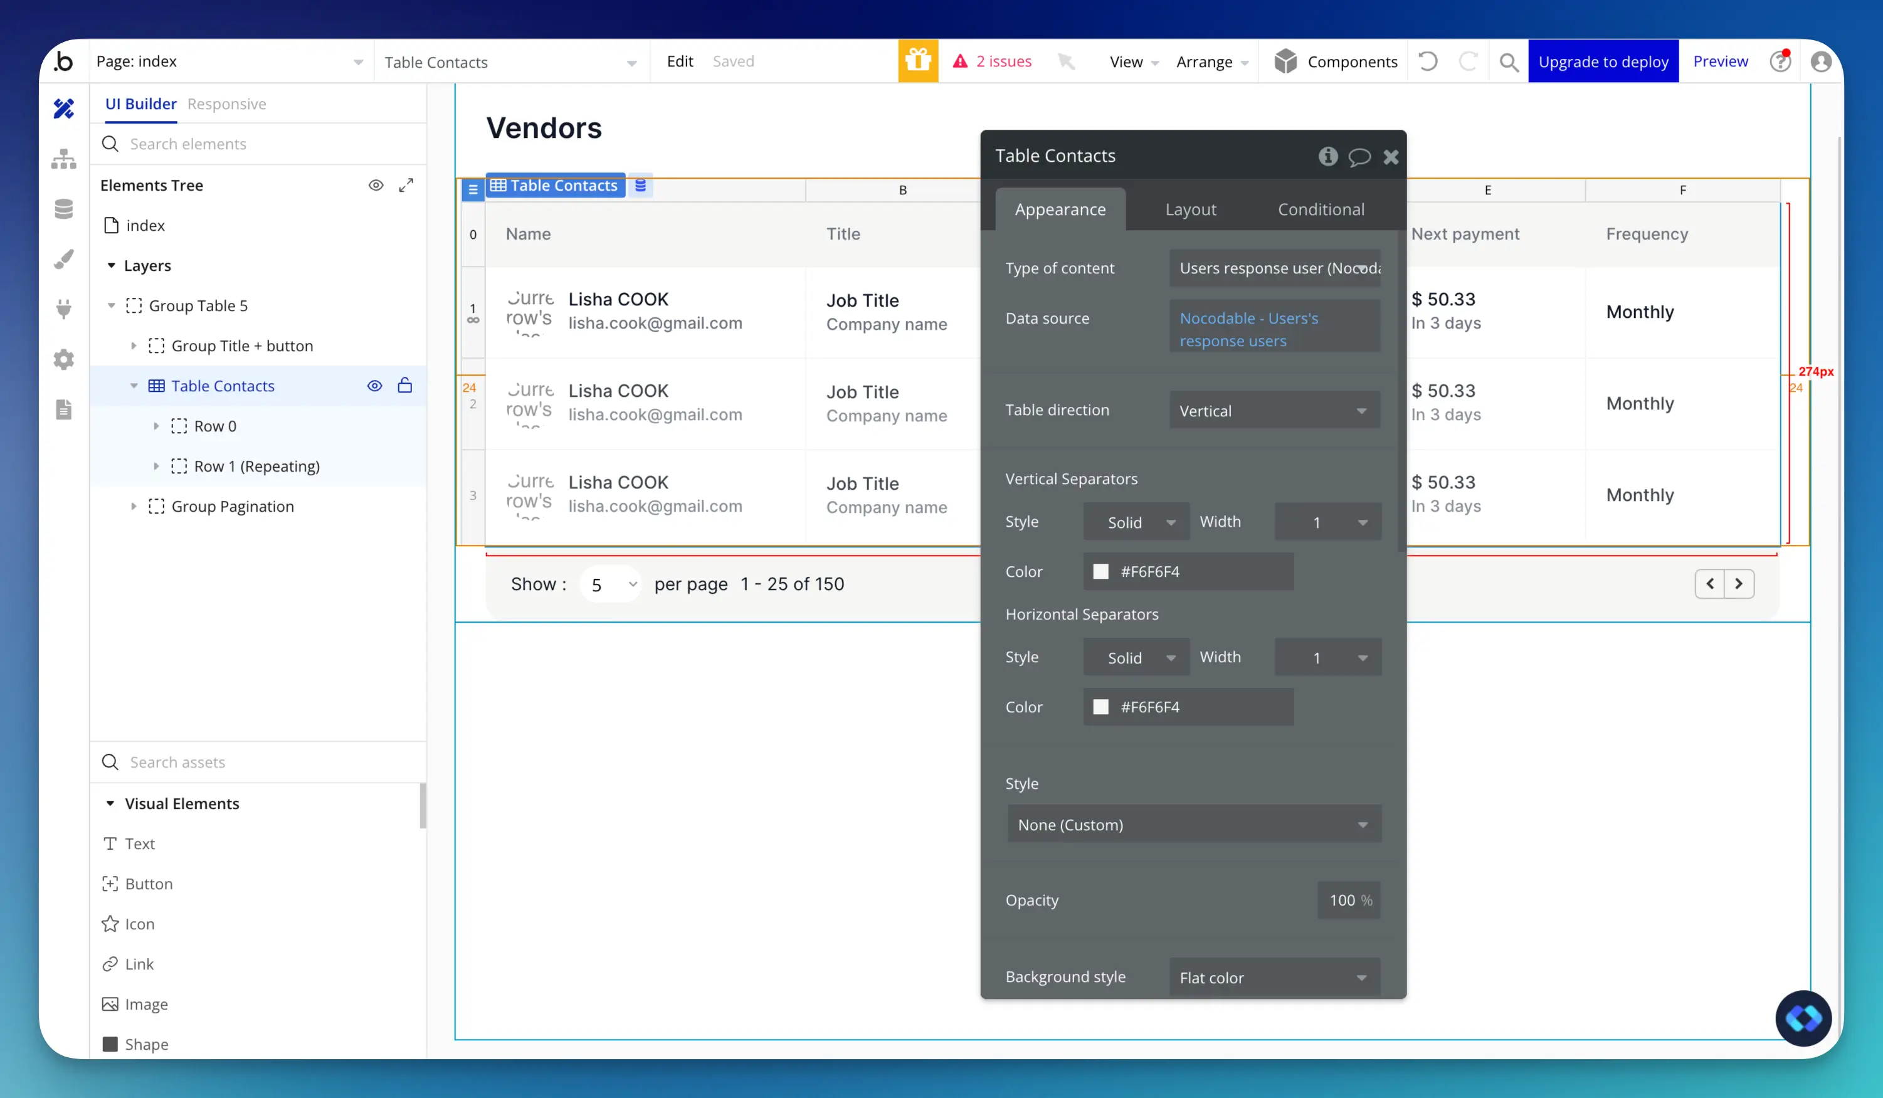Toggle Elements Tree show-all eye icon

pos(376,186)
